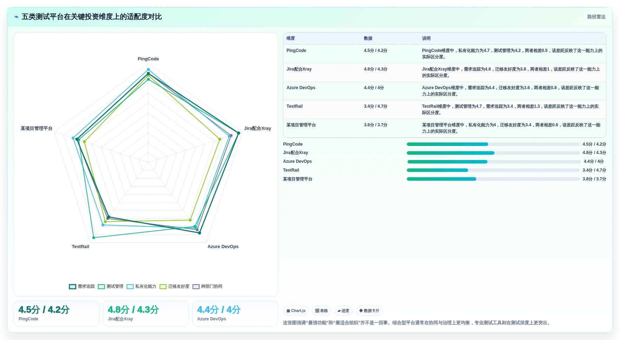This screenshot has width=620, height=340.
Task: Click the 3.4分 / 4.7分 table cell
Action: [x=376, y=106]
